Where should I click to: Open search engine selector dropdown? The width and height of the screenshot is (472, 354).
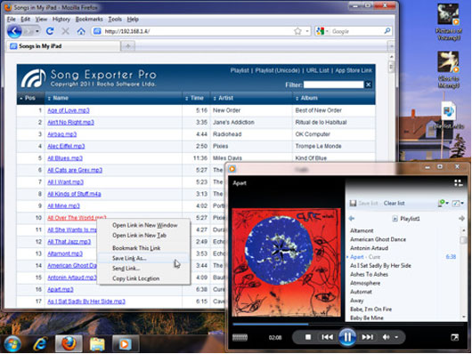point(327,31)
